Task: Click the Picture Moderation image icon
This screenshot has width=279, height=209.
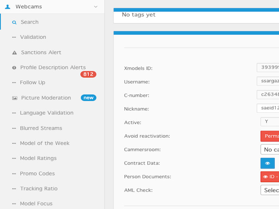Action: pos(14,98)
